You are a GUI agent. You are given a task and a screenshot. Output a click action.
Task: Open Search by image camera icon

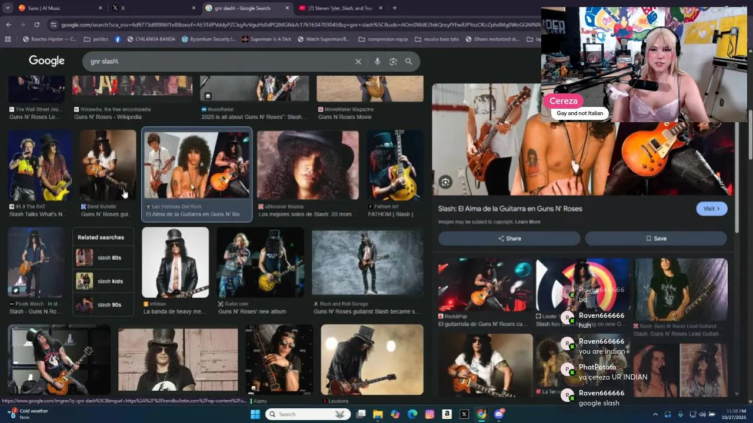point(393,62)
